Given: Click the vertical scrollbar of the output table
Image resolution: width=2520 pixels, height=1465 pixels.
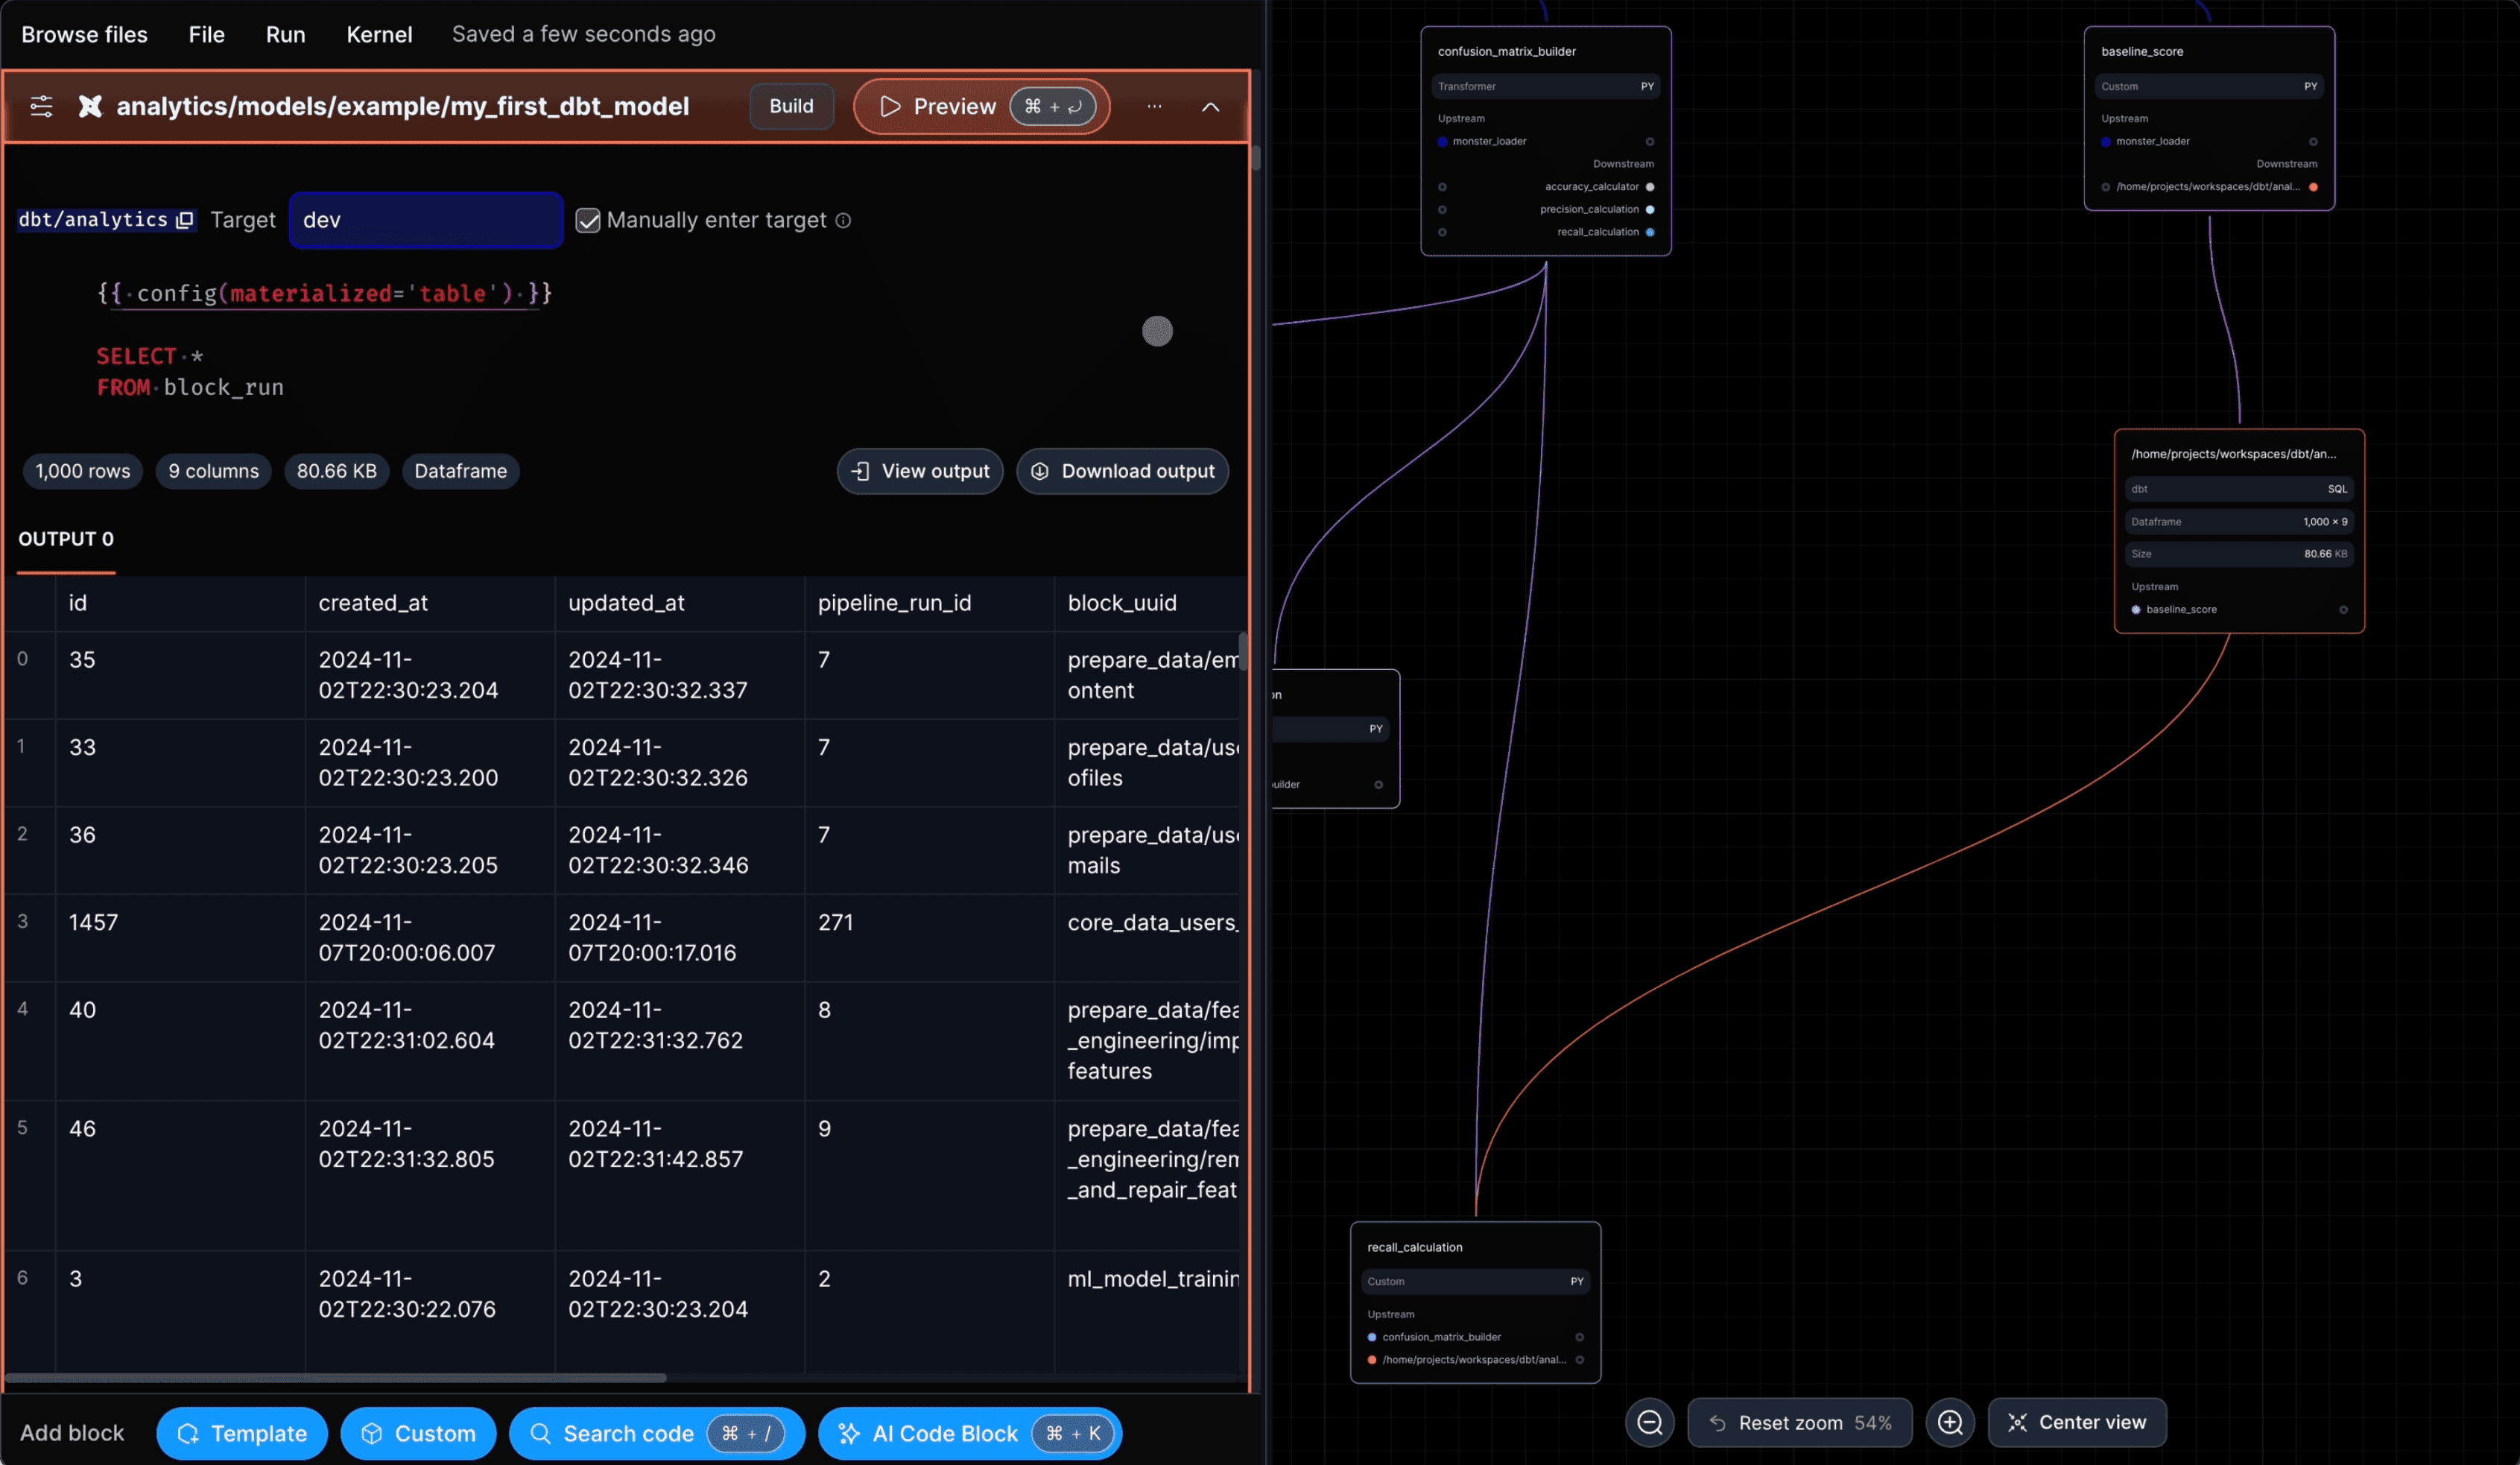Looking at the screenshot, I should pos(1243,652).
